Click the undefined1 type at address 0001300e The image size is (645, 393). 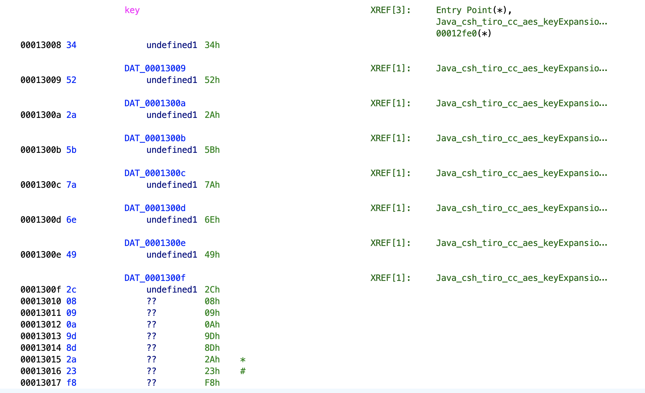click(x=171, y=255)
